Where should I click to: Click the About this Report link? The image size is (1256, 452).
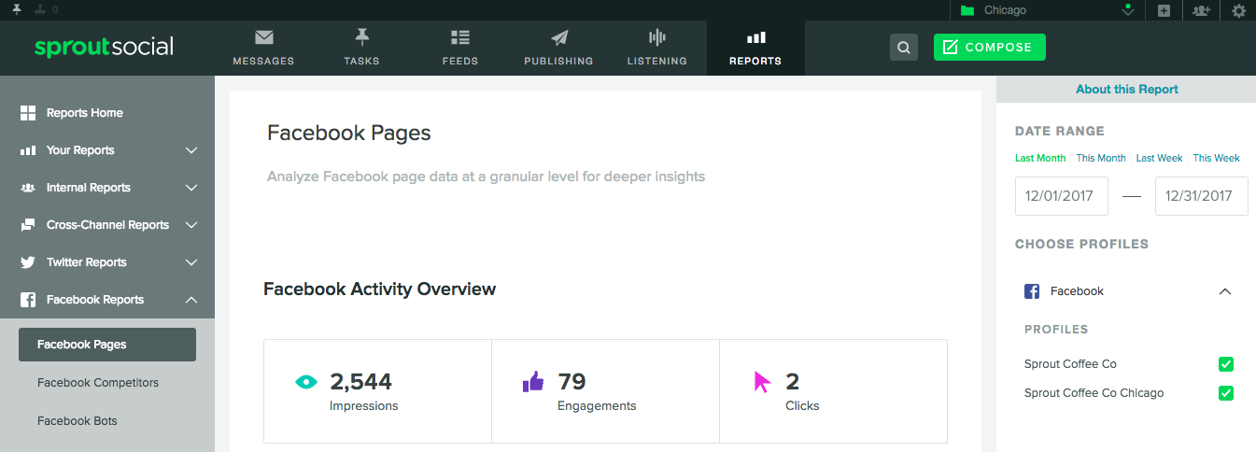click(x=1127, y=90)
